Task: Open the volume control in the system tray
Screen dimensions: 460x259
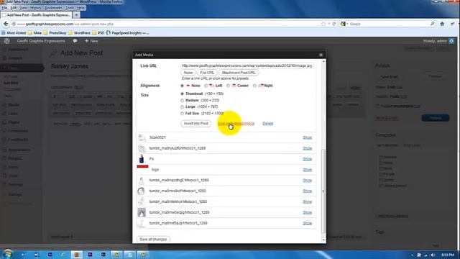Action: coord(433,255)
